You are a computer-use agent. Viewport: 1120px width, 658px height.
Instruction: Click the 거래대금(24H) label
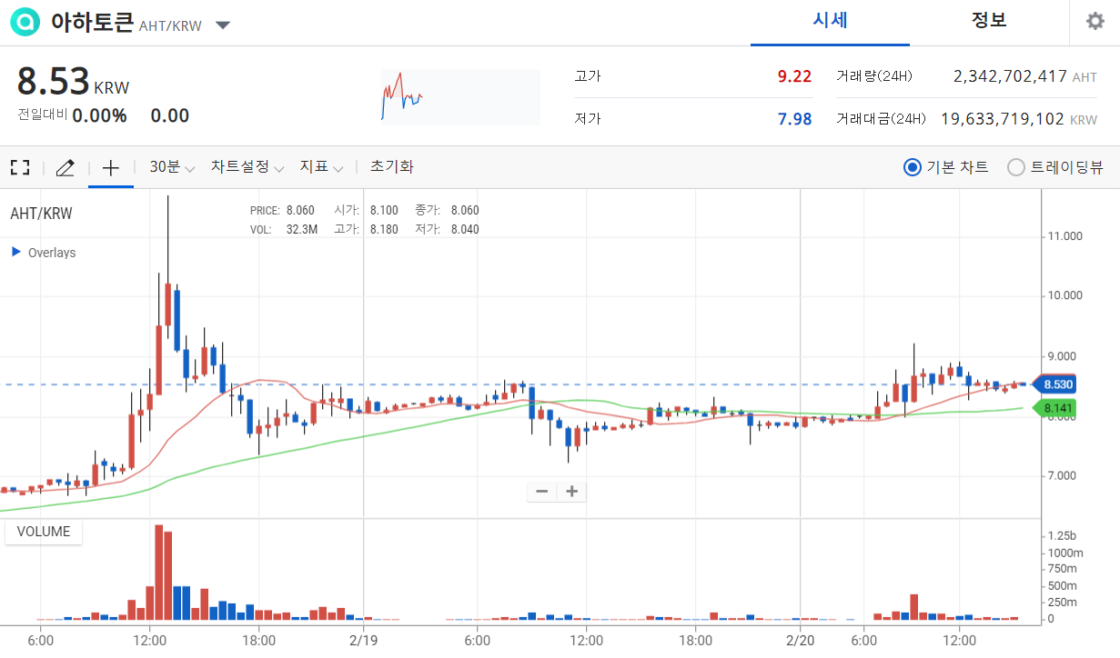[881, 119]
